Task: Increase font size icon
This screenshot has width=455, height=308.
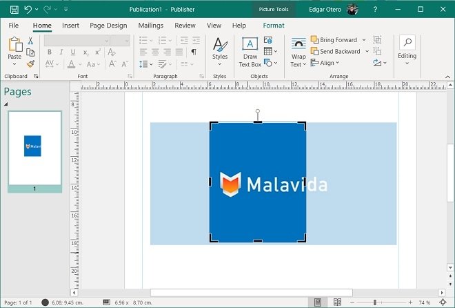Action: pyautogui.click(x=112, y=64)
